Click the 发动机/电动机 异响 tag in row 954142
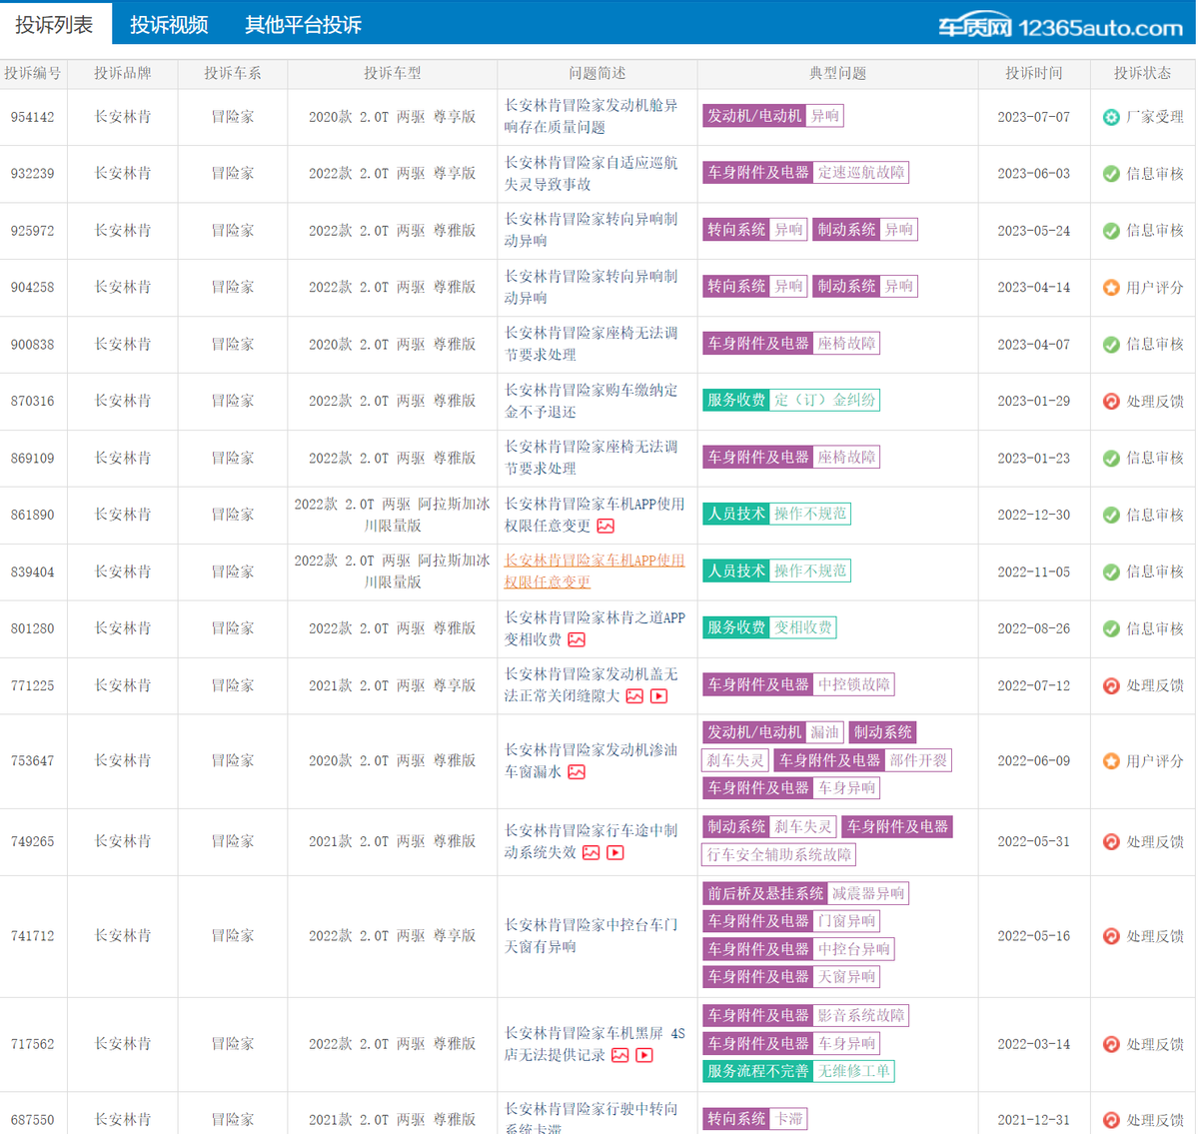Screen dimensions: 1199x1134 [x=773, y=116]
